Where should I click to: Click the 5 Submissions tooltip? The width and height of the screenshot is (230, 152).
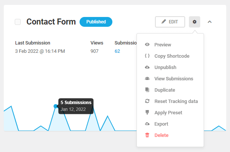76,106
